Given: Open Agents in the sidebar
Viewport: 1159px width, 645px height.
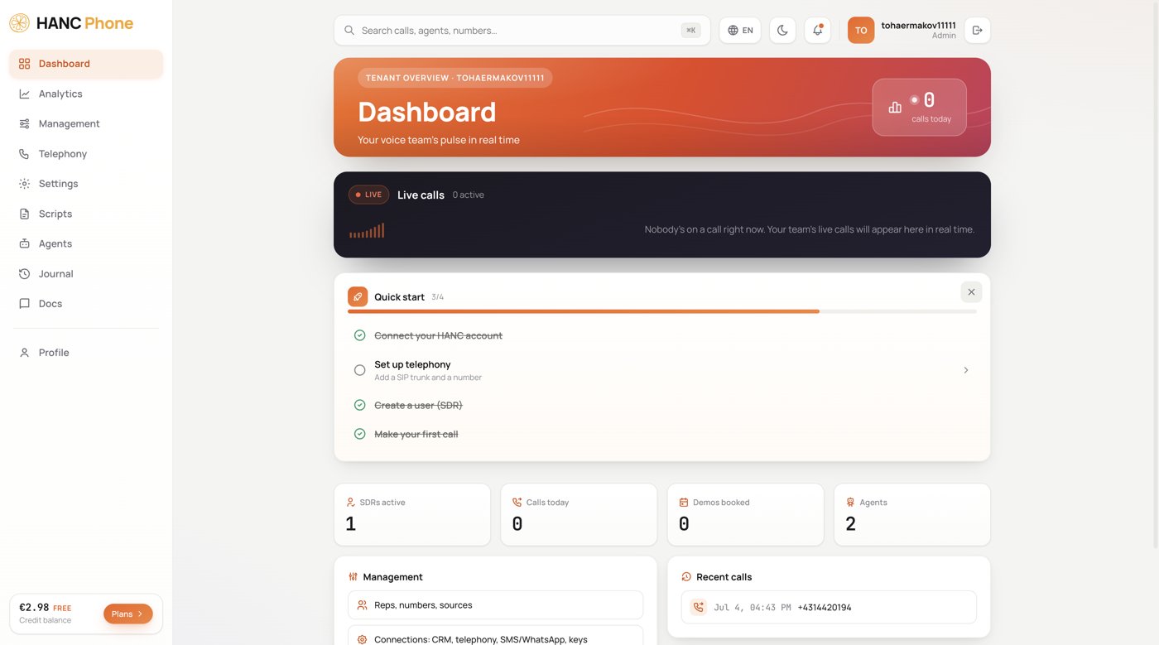Looking at the screenshot, I should [x=86, y=243].
